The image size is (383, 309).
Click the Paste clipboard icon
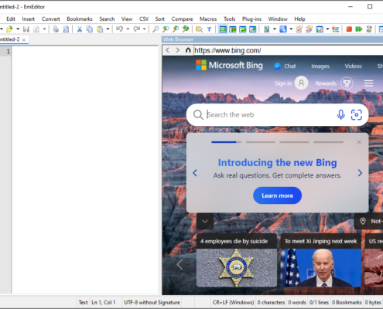coord(100,29)
